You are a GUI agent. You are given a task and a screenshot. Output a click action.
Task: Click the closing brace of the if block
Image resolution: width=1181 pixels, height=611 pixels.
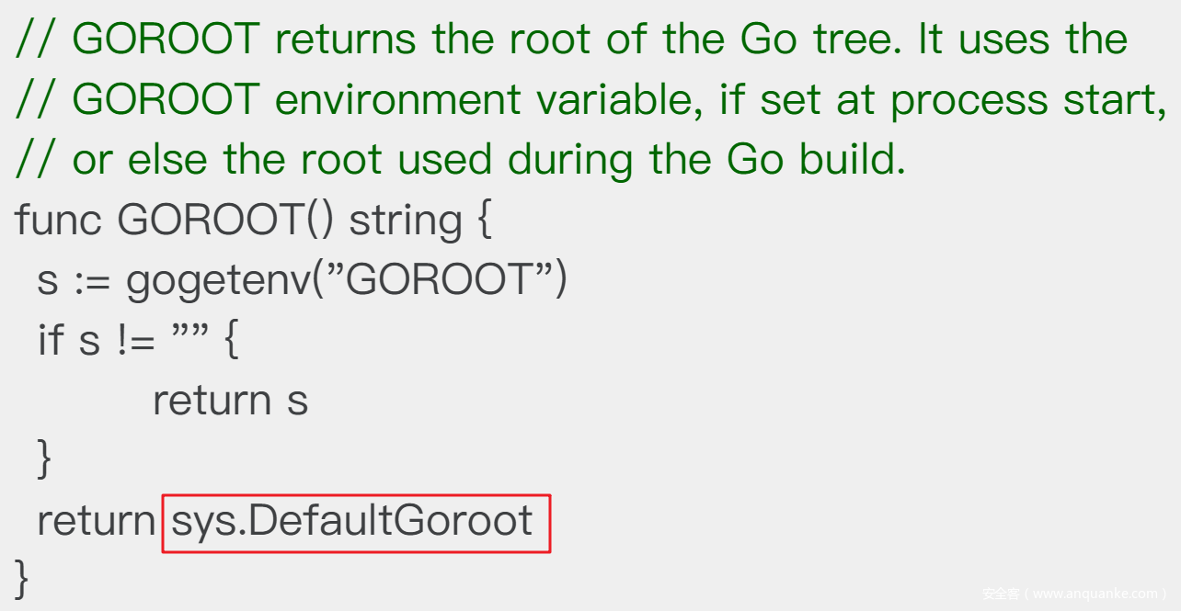tap(43, 459)
